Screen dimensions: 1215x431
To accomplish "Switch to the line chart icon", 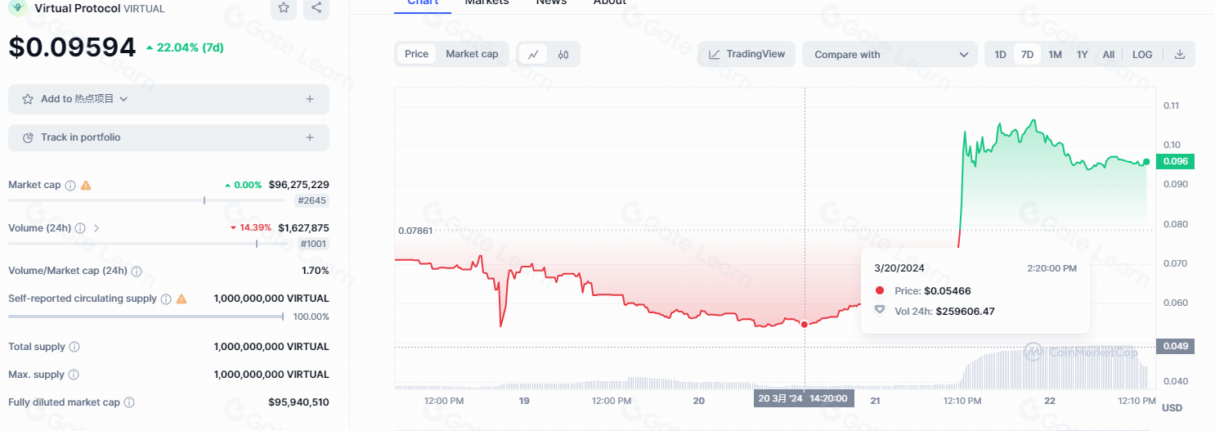I will tap(533, 55).
